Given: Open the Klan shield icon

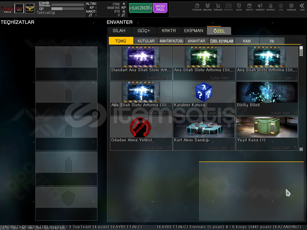Looking at the screenshot, I should 239,7.
